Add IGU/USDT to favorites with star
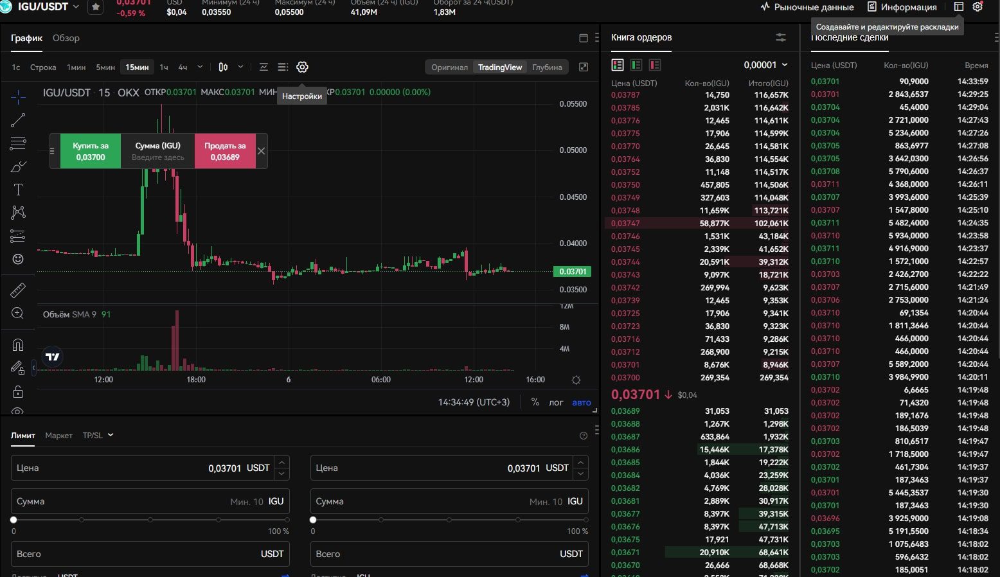The image size is (1000, 577). (x=96, y=7)
